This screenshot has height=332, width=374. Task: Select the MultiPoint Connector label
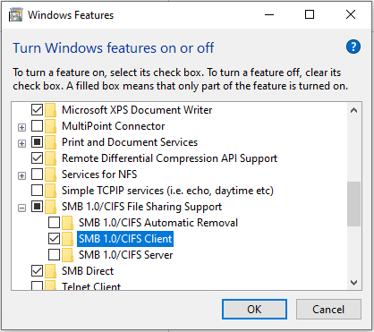point(114,126)
